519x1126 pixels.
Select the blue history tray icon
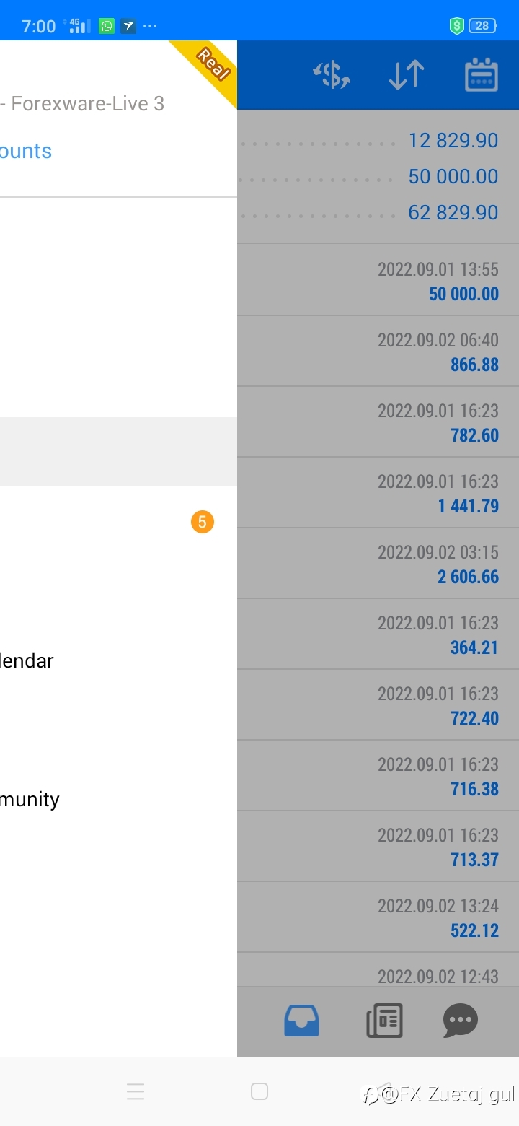tap(301, 1021)
